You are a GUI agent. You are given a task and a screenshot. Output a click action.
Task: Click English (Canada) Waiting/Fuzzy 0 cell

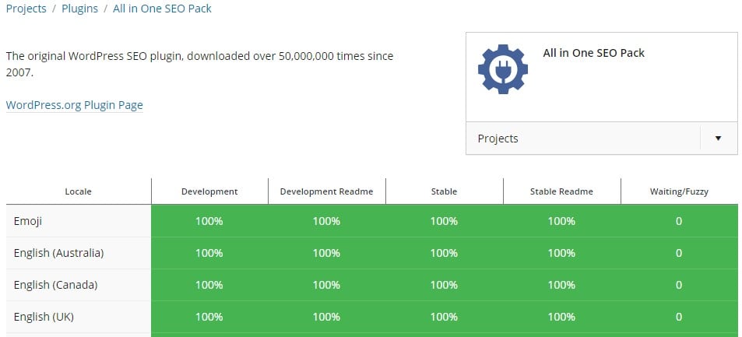click(x=679, y=285)
